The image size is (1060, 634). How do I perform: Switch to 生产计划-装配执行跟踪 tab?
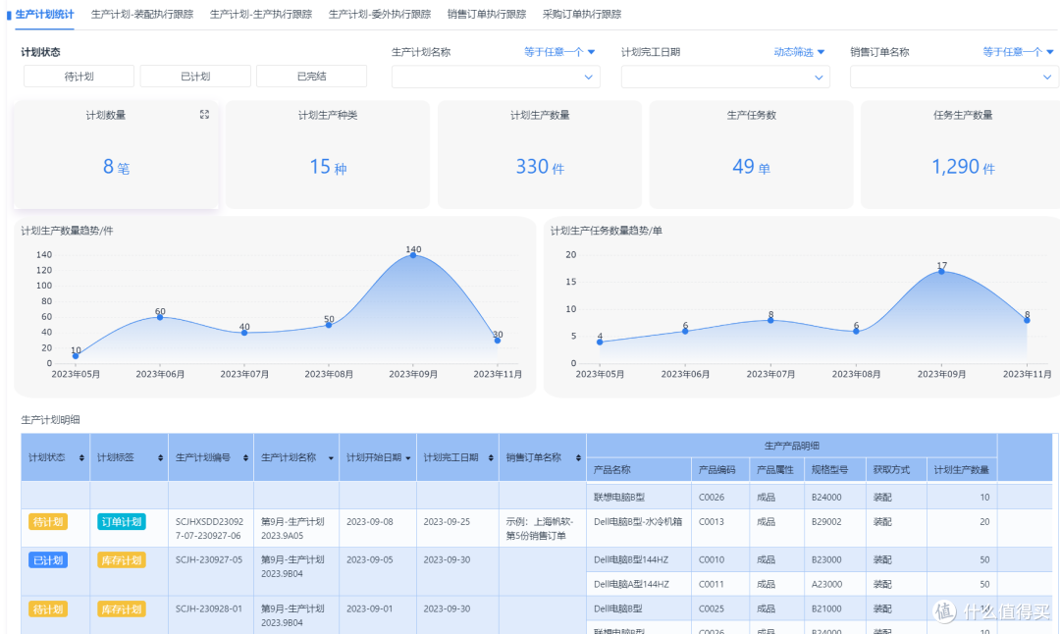click(142, 14)
